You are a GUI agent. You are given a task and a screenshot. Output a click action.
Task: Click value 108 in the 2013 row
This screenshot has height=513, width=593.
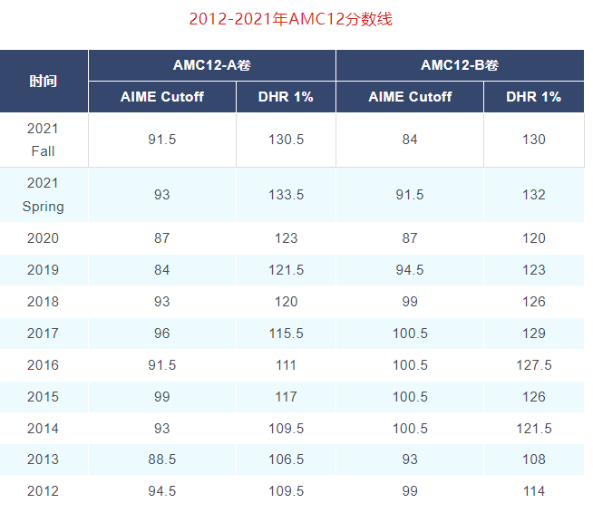(534, 460)
